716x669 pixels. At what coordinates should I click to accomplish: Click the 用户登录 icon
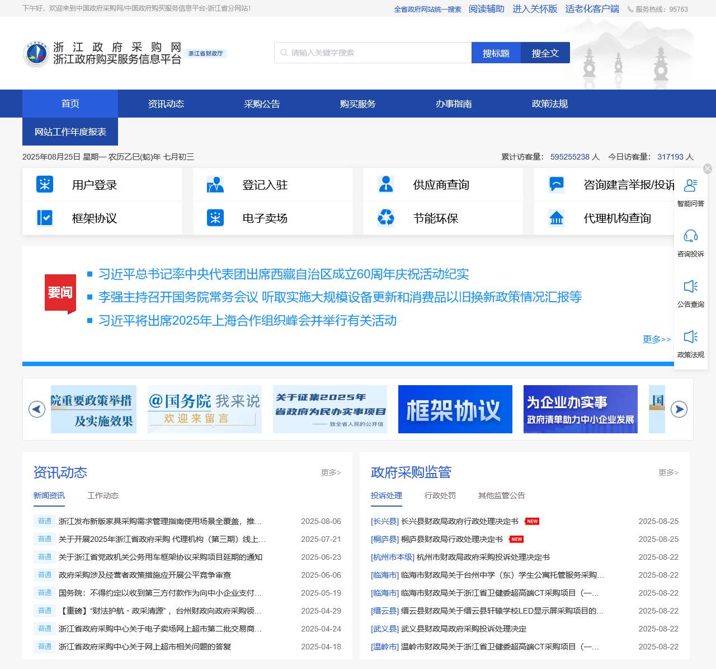click(x=45, y=184)
